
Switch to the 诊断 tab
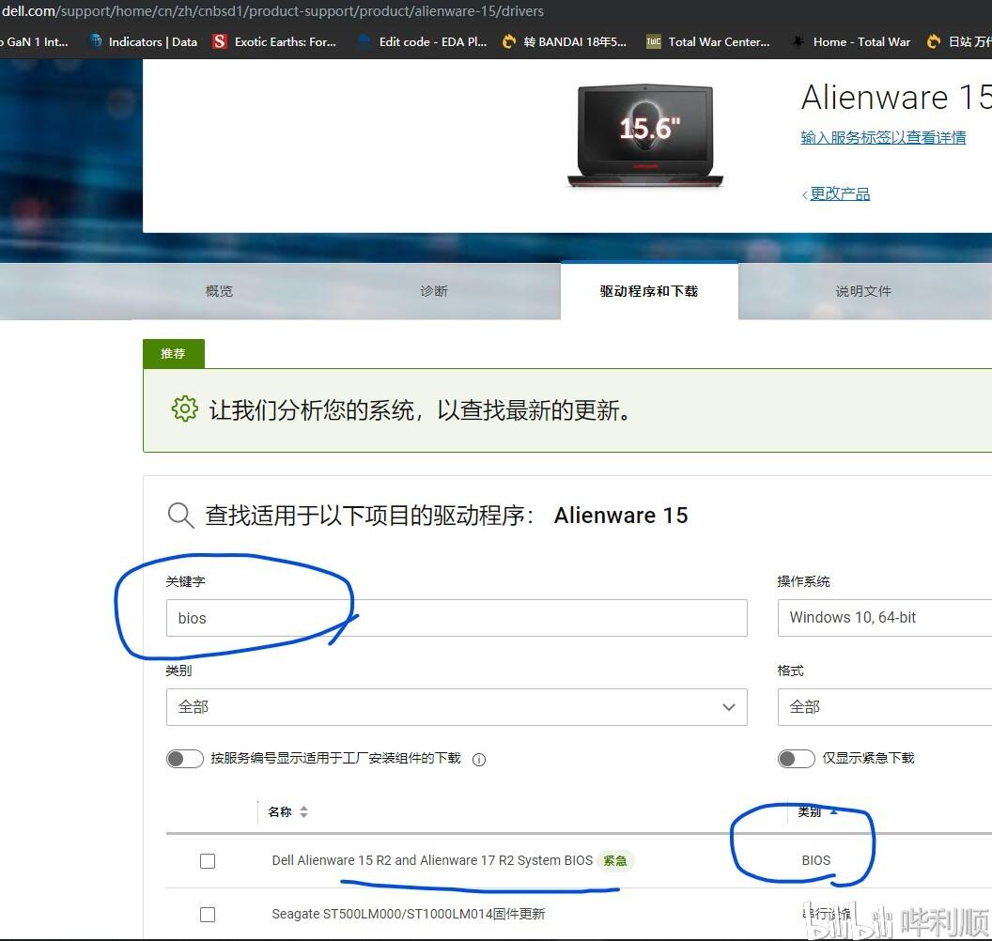tap(434, 291)
